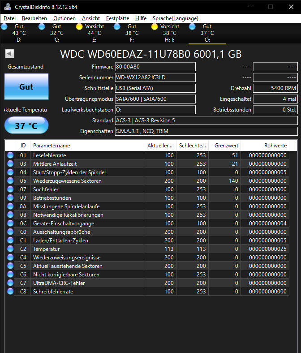Open the Hilfe menu
Screen dimensions: 301x353
tap(141, 18)
